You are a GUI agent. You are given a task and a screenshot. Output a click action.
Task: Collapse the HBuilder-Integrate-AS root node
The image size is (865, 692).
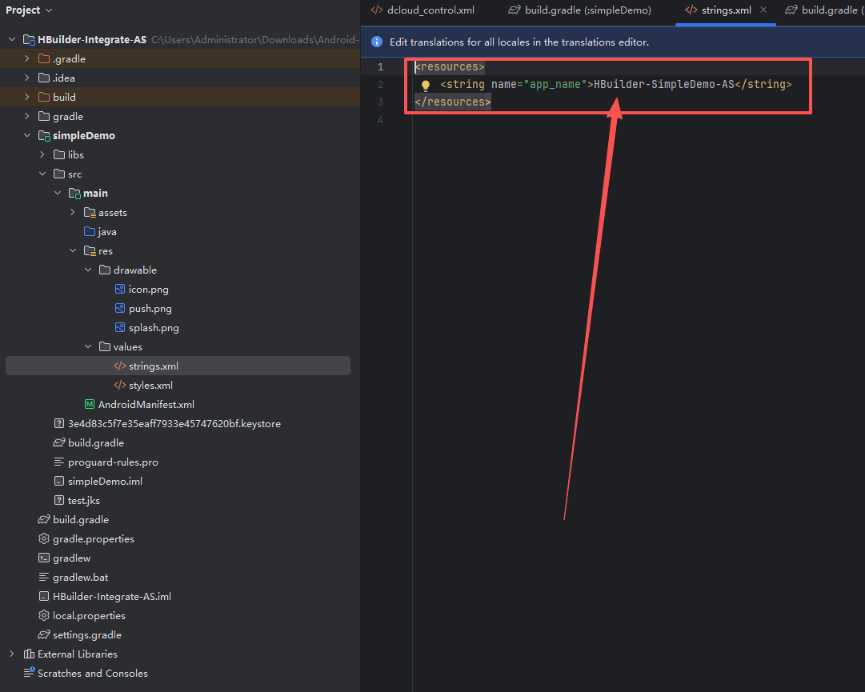11,39
